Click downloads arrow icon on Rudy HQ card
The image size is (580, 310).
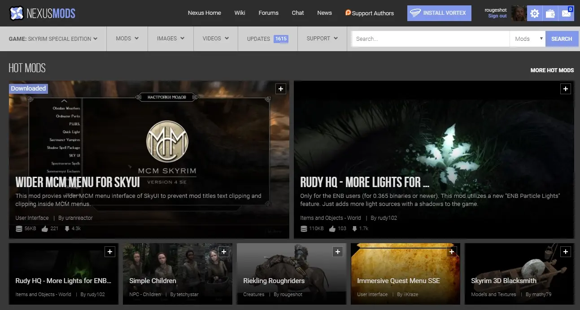[x=354, y=229]
